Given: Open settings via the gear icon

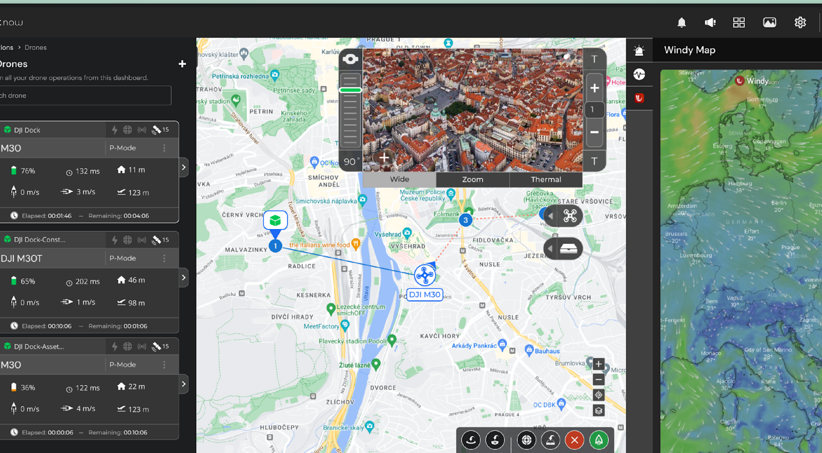Looking at the screenshot, I should [x=800, y=22].
